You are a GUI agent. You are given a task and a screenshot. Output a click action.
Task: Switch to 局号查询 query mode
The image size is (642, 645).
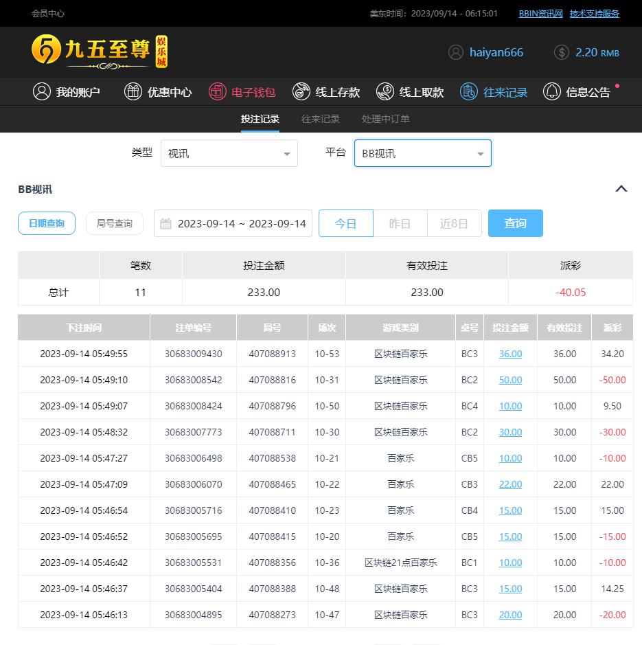point(115,223)
